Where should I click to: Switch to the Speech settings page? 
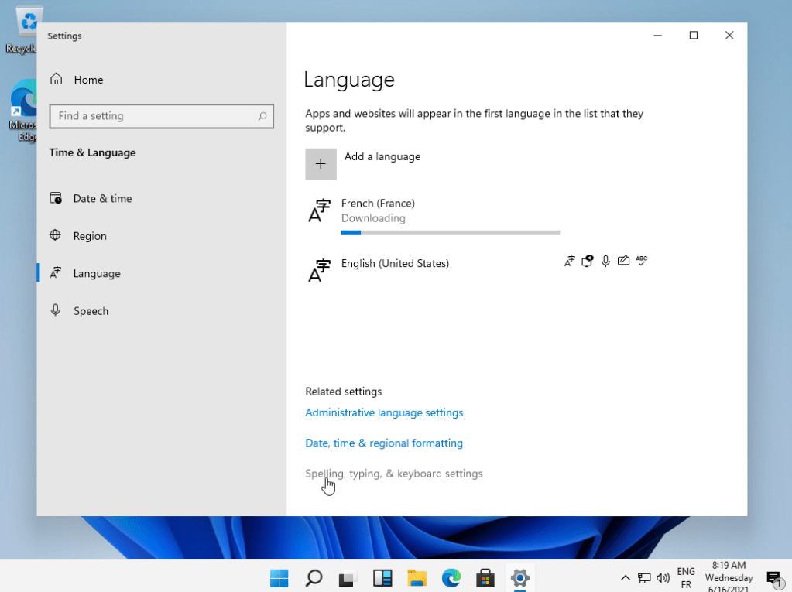click(x=91, y=311)
